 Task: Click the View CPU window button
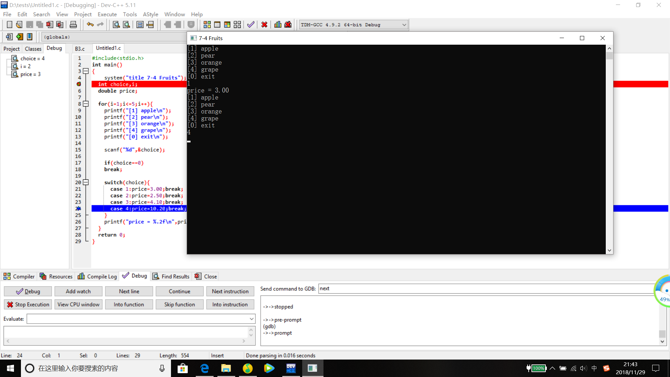pos(79,304)
